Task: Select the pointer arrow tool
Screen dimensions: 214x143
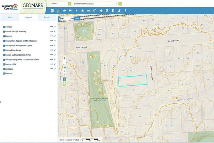Action: click(x=76, y=11)
